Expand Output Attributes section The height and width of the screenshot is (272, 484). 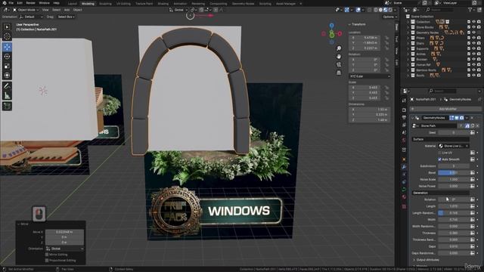click(x=428, y=260)
